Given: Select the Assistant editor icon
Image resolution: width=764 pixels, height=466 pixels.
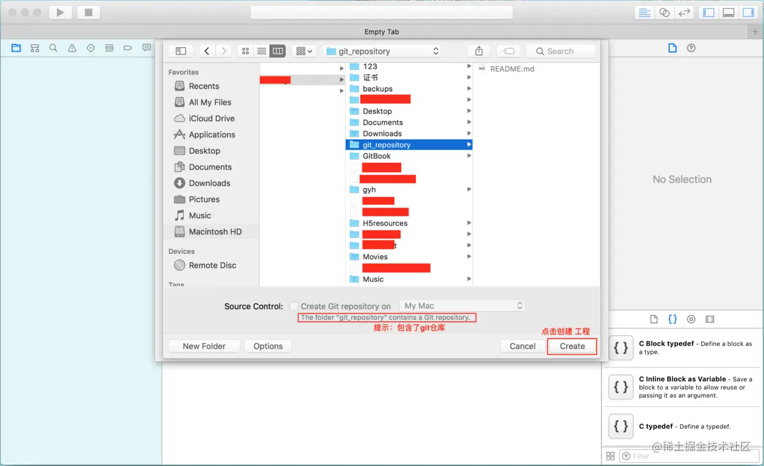Looking at the screenshot, I should (x=664, y=12).
